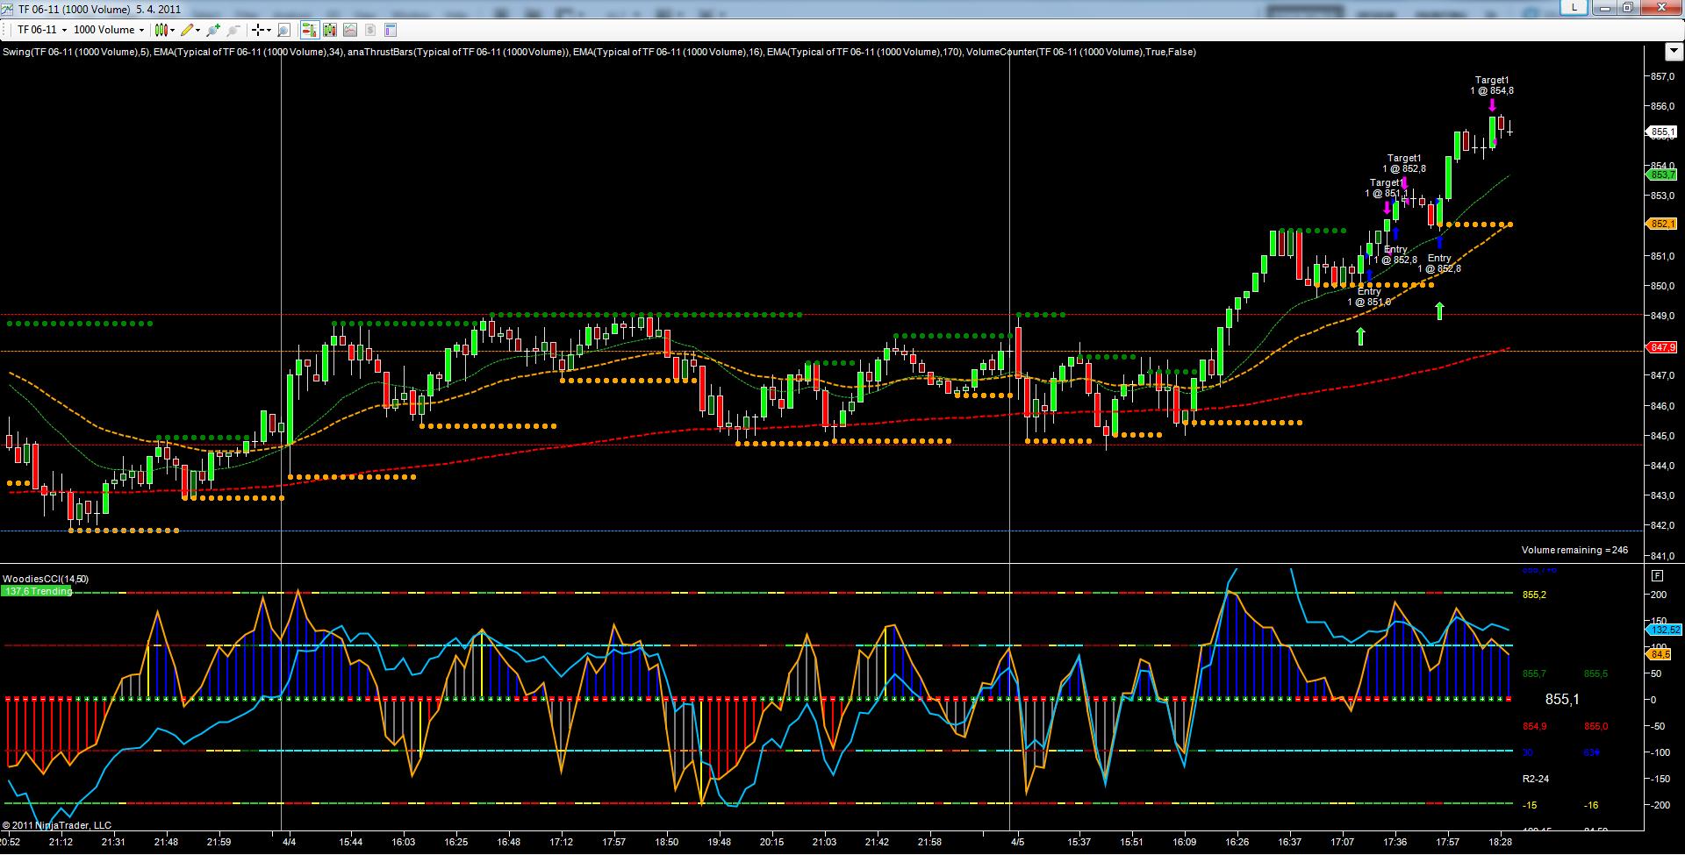This screenshot has width=1685, height=855.
Task: Open the Strategies dollar sign icon
Action: click(x=370, y=30)
